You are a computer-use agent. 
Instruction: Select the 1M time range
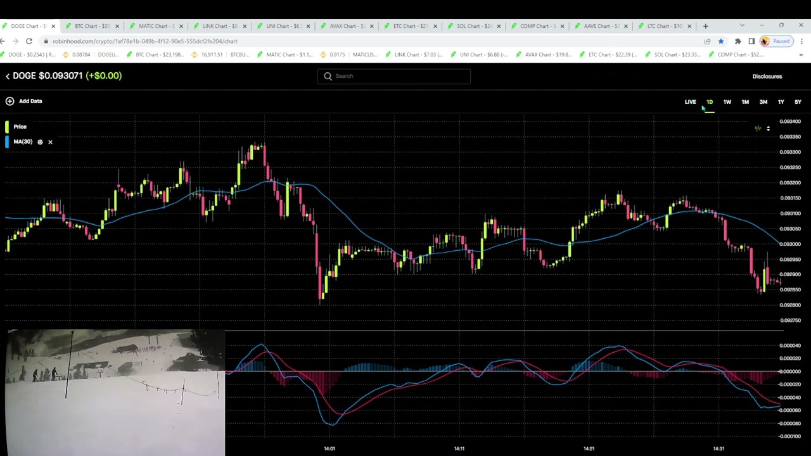point(745,102)
